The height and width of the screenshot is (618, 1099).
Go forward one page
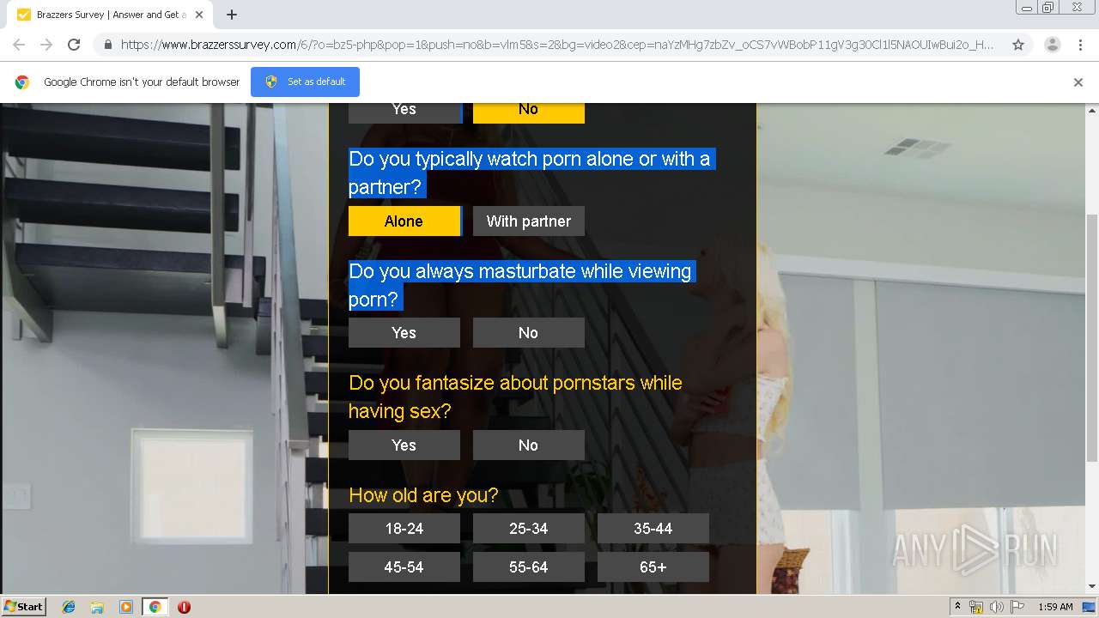click(46, 45)
